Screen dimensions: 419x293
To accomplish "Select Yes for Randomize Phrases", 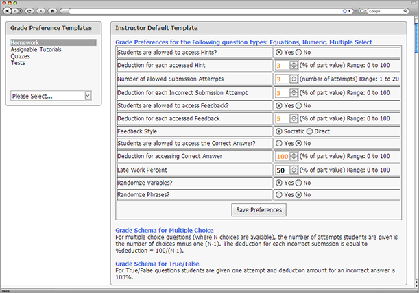I will [278, 195].
